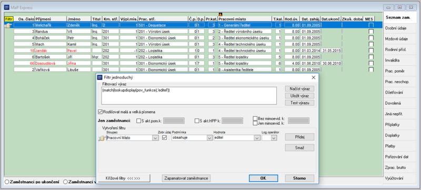Toggle Rozlišovat malá a velká písmena checkbox
Viewport: 421px width, 190px height.
[x=101, y=112]
